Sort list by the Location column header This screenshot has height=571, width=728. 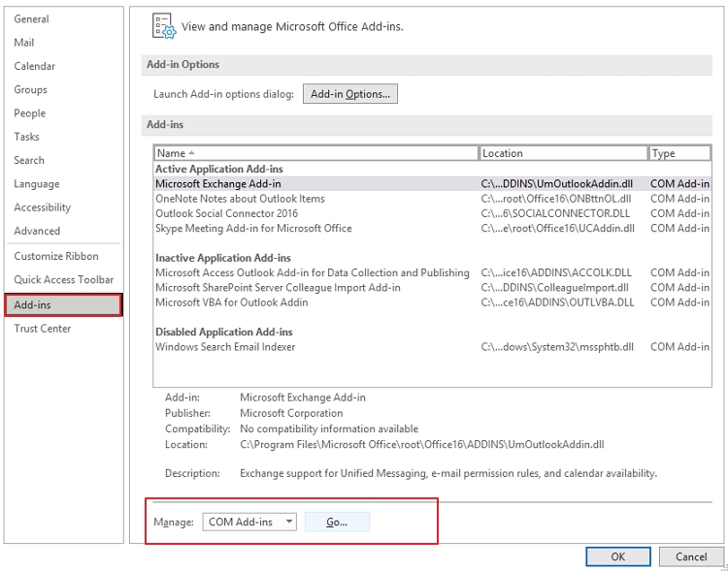point(563,153)
